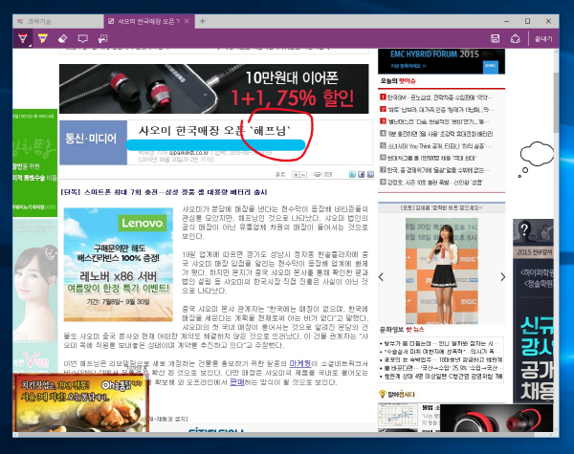Decrease article font size with minus button
574x454 pixels.
click(x=303, y=175)
